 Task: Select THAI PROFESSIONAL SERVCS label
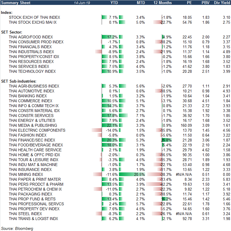point(36,204)
